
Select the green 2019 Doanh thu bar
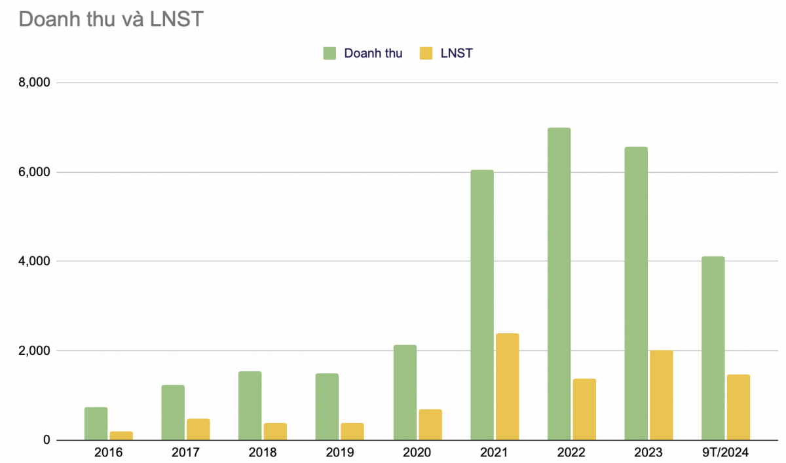pos(327,407)
